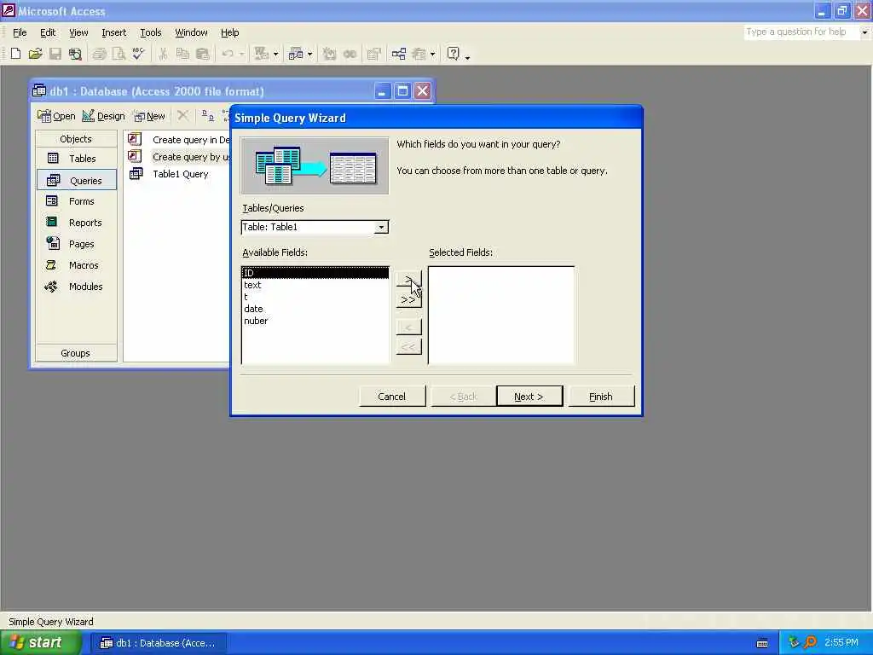This screenshot has width=873, height=655.
Task: Click the Analyze toolbar icon
Action: point(296,54)
